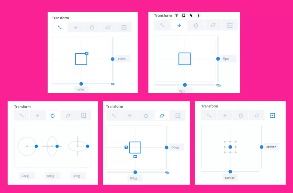Viewport: 293px width, 193px height.
Task: Click the handle on the wide X-rotation ellipse dial
Action: (87, 146)
